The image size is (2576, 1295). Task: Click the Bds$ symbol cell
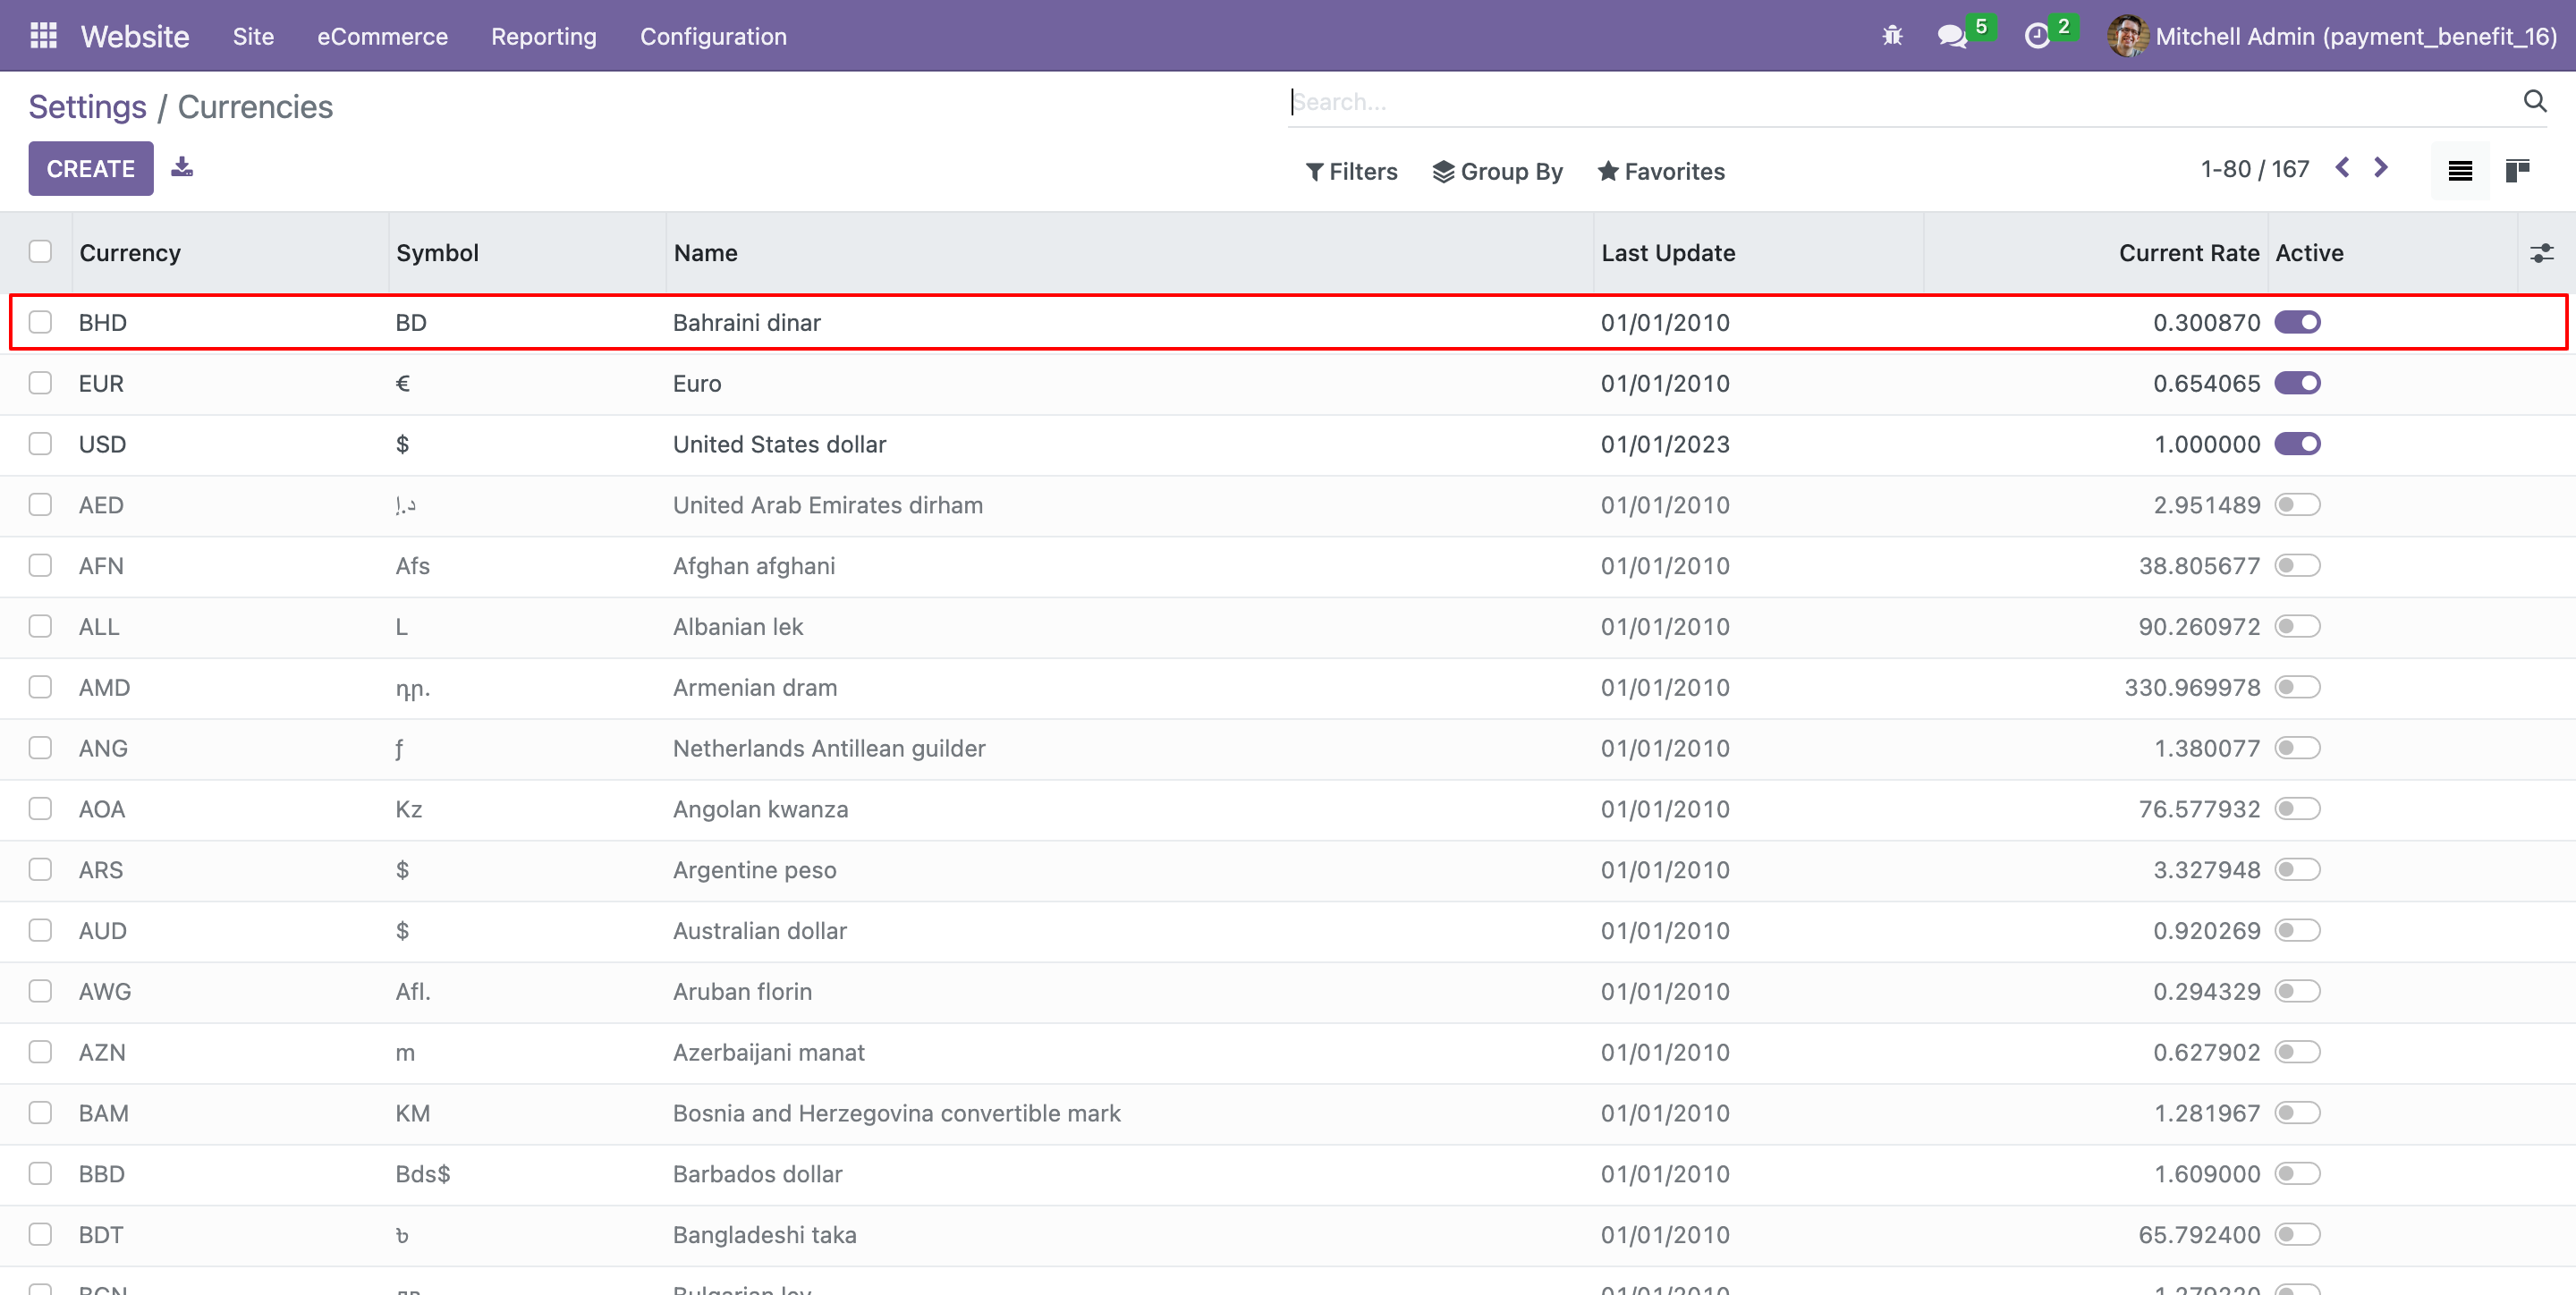click(x=422, y=1175)
